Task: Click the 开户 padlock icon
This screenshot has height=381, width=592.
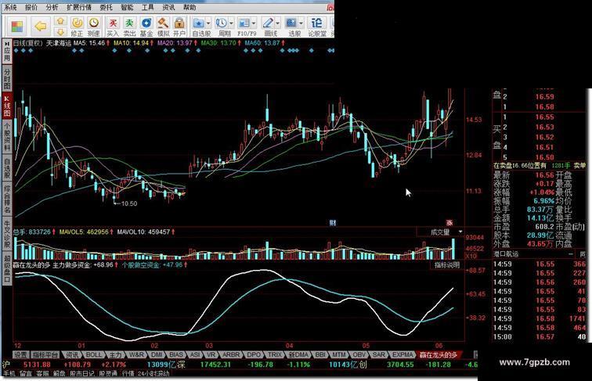Action: click(179, 23)
